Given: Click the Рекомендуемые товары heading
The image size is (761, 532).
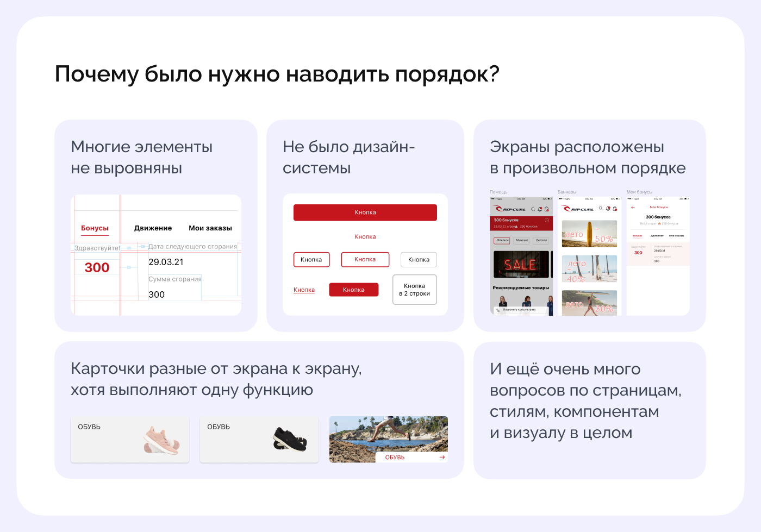Looking at the screenshot, I should pyautogui.click(x=521, y=288).
